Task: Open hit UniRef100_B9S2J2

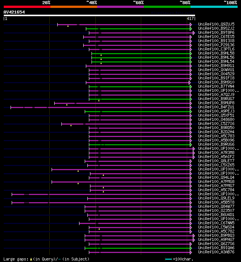Action: point(216,28)
